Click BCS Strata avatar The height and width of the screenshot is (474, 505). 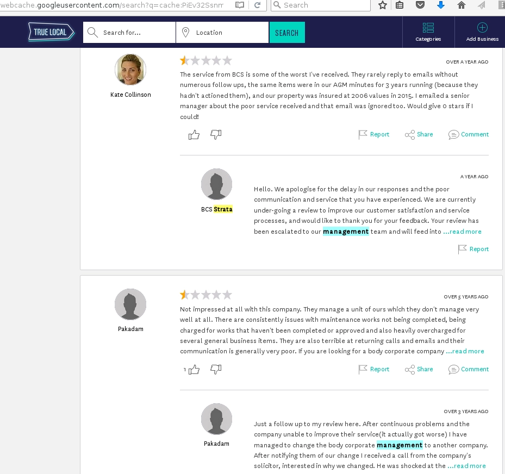pos(216,184)
